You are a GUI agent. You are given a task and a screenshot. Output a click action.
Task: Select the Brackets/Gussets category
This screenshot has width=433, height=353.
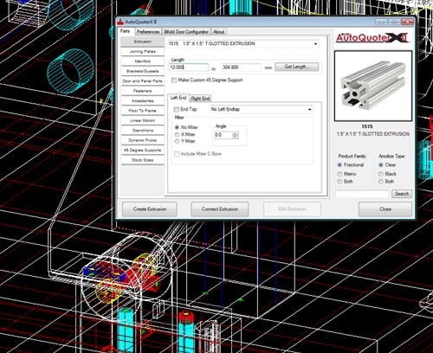(143, 71)
